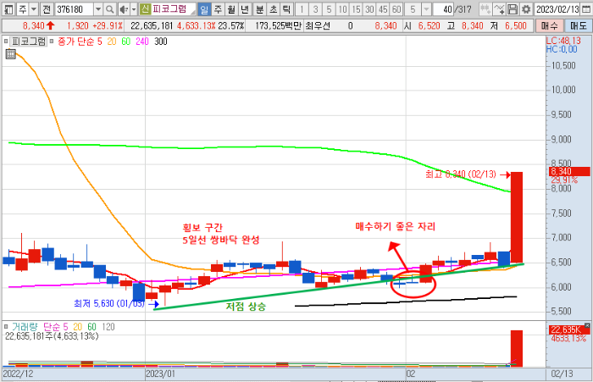Click the add indicator line icon
Viewport: 593px width, 382px height.
[x=499, y=9]
